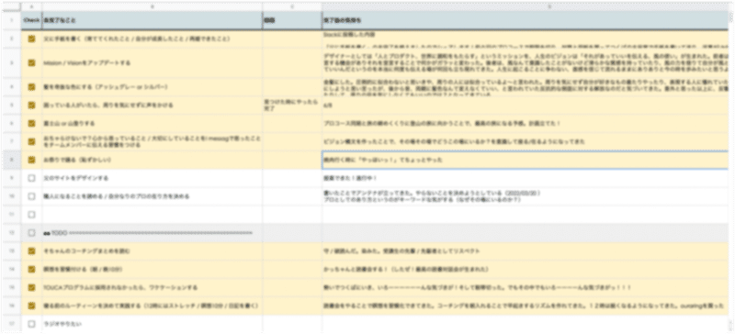Viewport: 735px width, 334px height.
Task: Select the 困っている人がいたら task cell
Action: 153,106
